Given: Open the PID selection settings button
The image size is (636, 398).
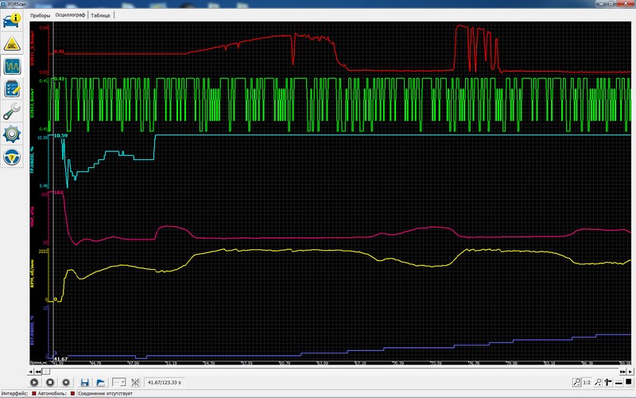Looking at the screenshot, I should tap(66, 383).
